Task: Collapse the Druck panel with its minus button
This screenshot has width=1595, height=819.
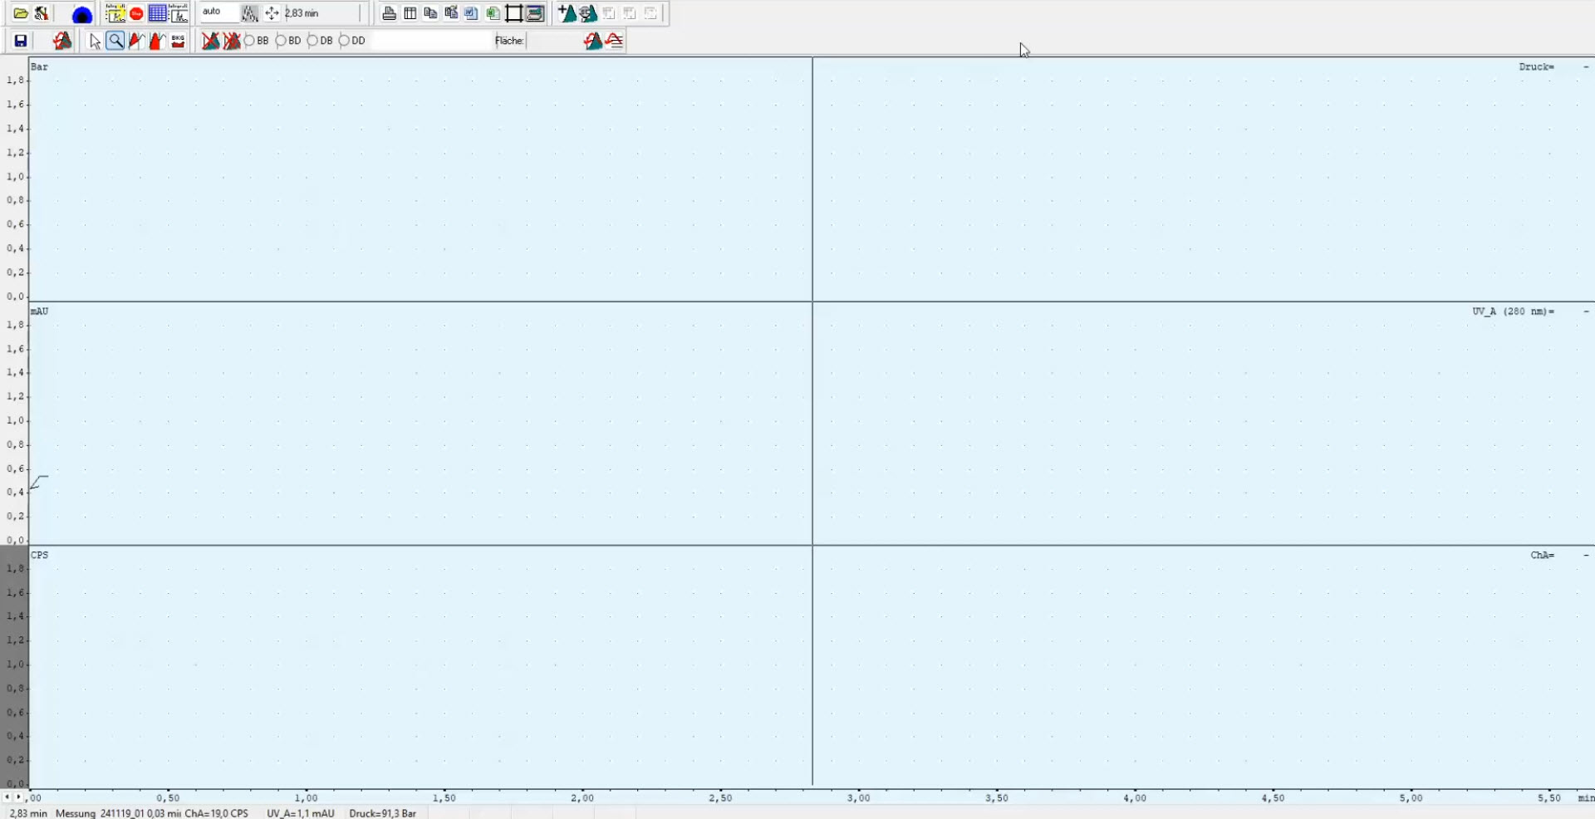Action: pos(1586,67)
